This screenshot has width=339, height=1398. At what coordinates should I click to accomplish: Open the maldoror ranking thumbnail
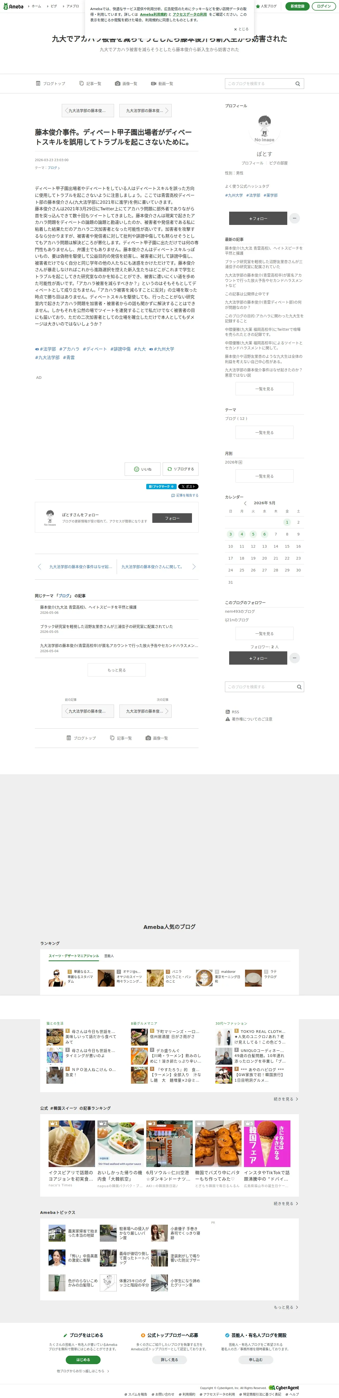(204, 978)
